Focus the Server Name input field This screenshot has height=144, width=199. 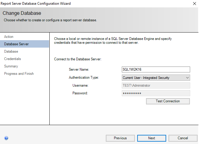(x=156, y=69)
